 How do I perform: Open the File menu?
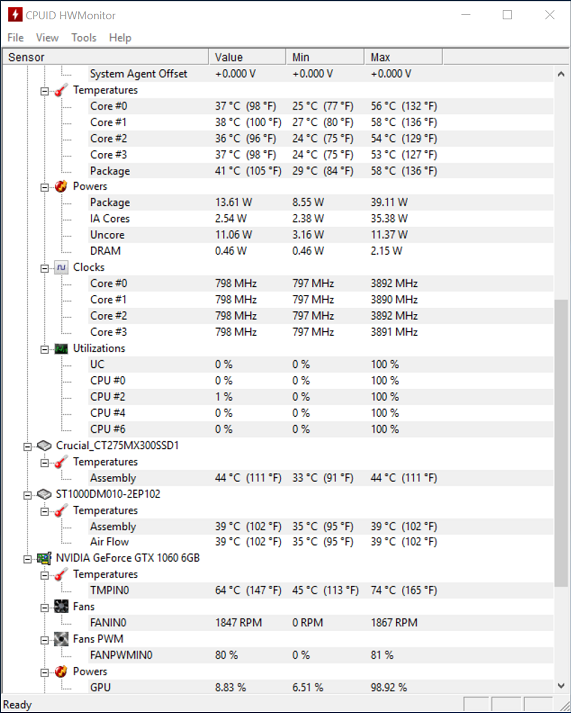(16, 38)
